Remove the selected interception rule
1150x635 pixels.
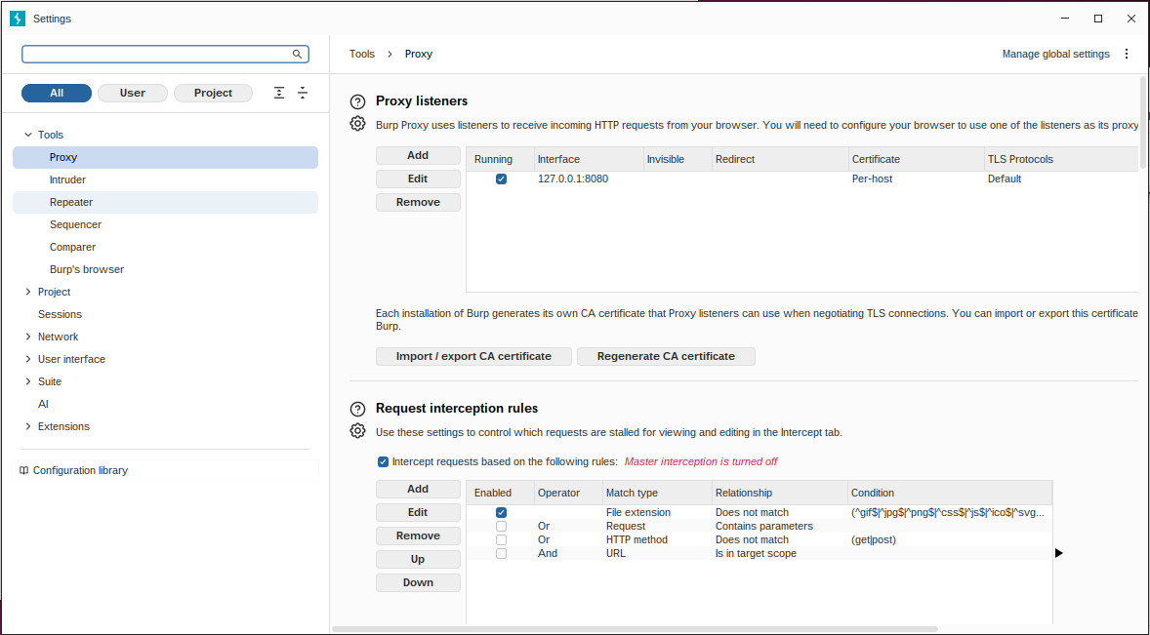(x=418, y=536)
